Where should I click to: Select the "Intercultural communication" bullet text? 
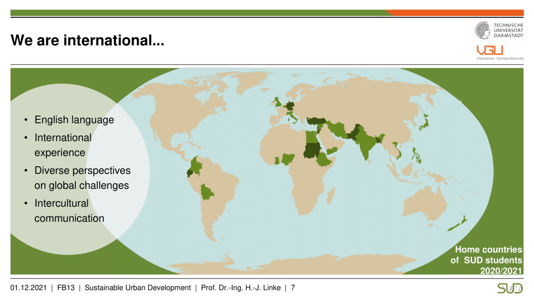[69, 211]
